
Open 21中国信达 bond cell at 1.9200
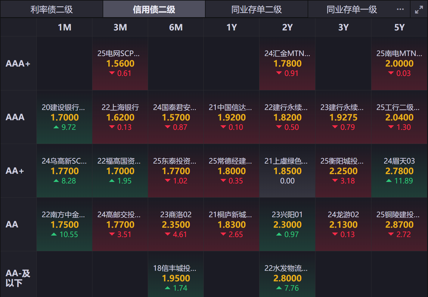(x=231, y=117)
